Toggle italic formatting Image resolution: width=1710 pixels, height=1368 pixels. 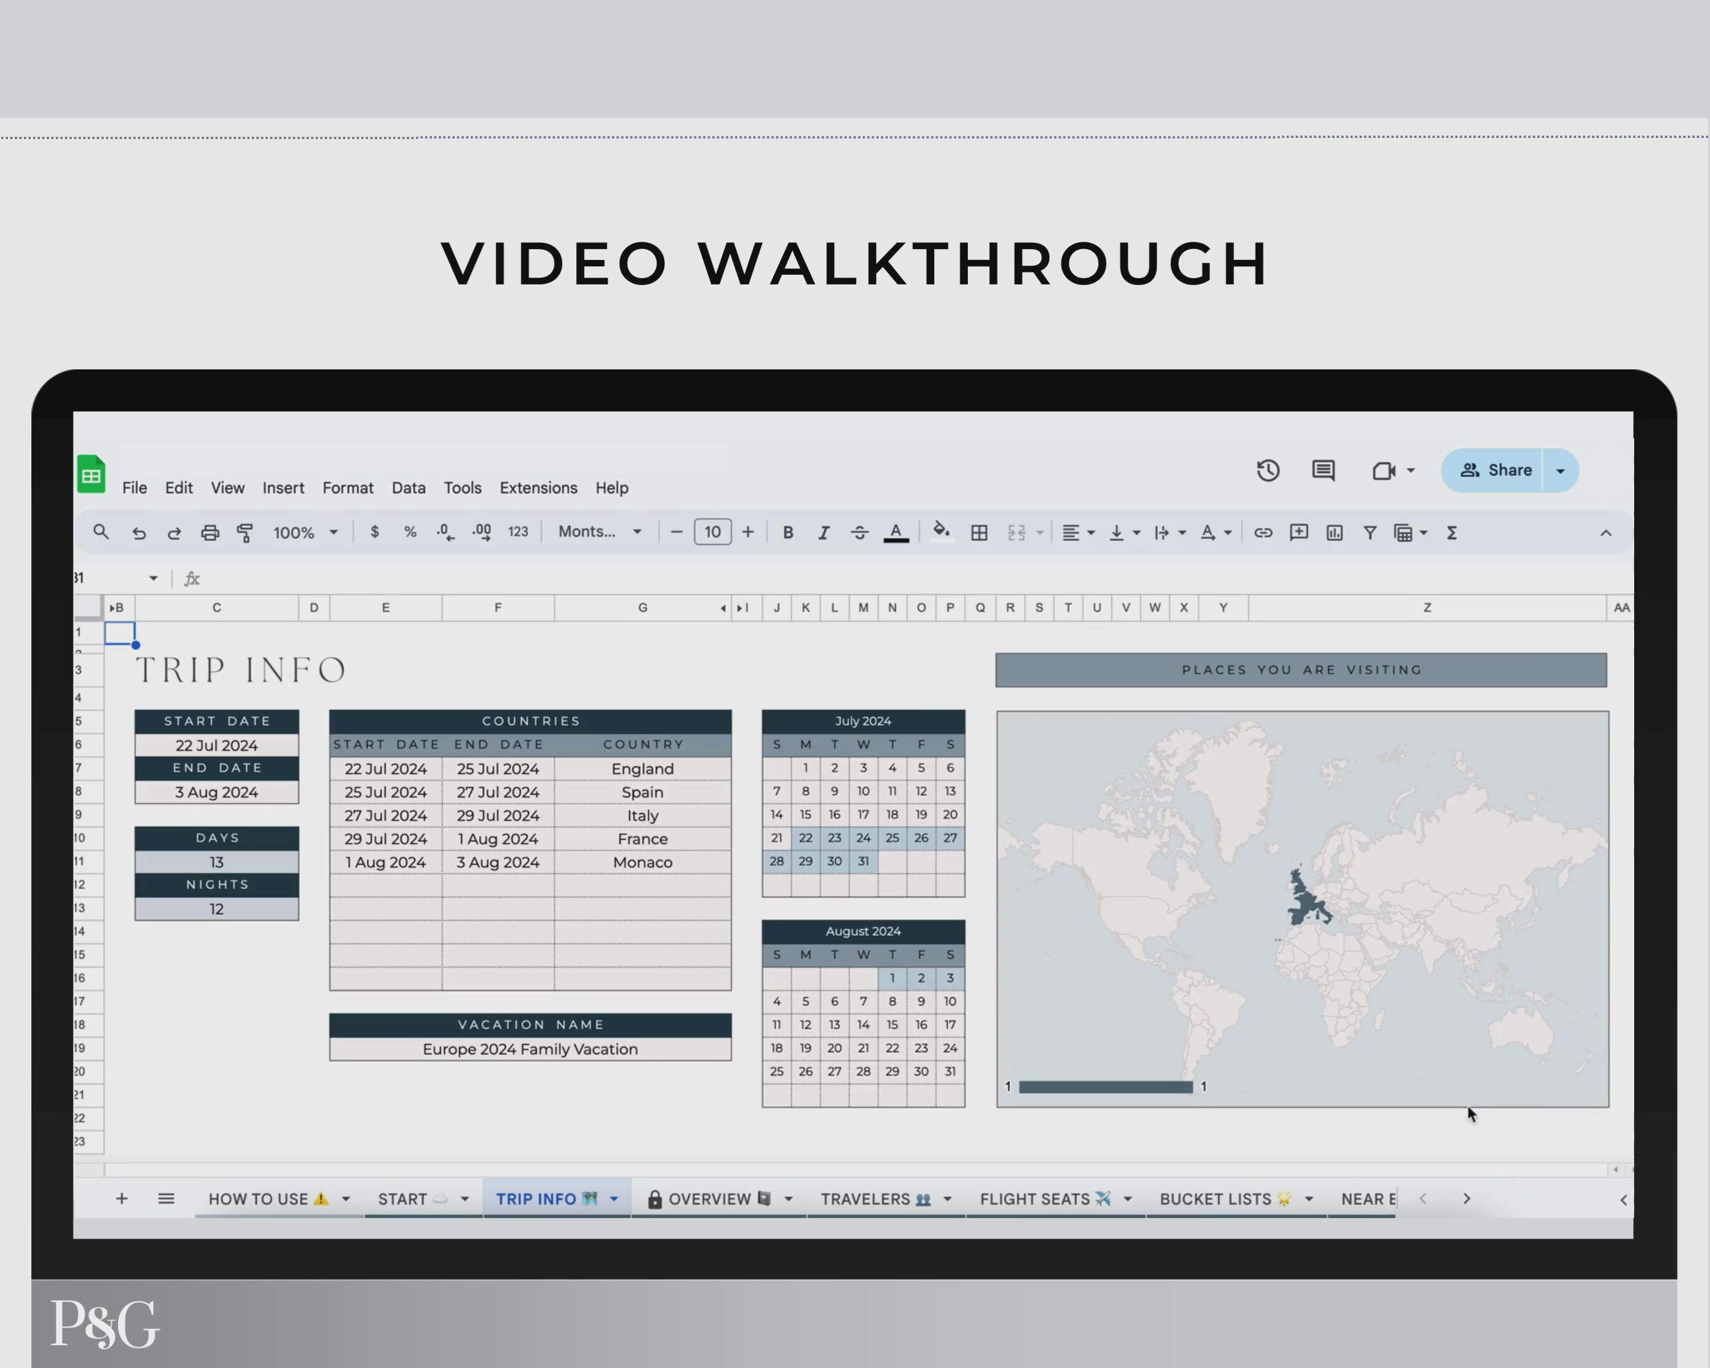pyautogui.click(x=823, y=533)
